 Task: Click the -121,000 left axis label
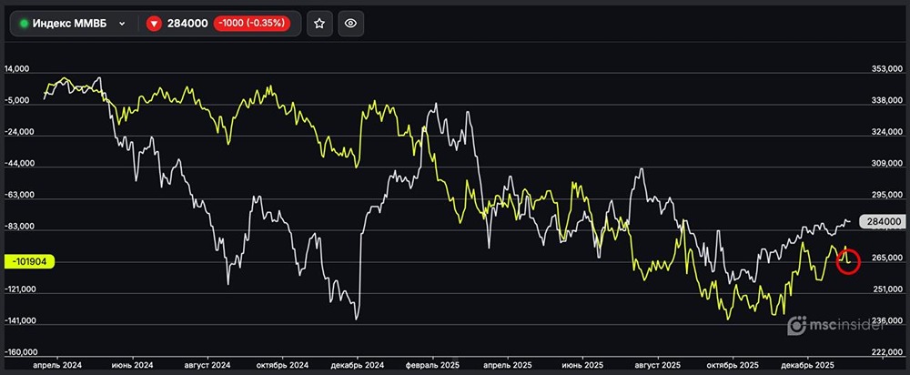tap(20, 289)
